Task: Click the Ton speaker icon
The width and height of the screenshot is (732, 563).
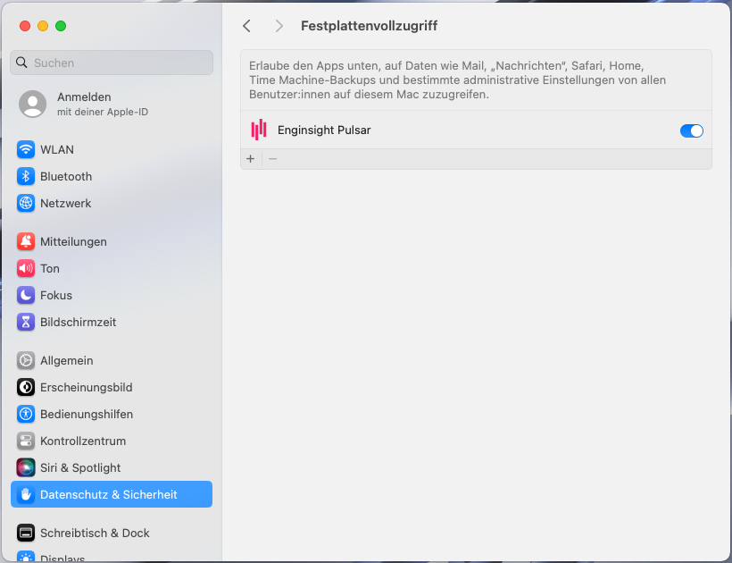Action: 26,268
